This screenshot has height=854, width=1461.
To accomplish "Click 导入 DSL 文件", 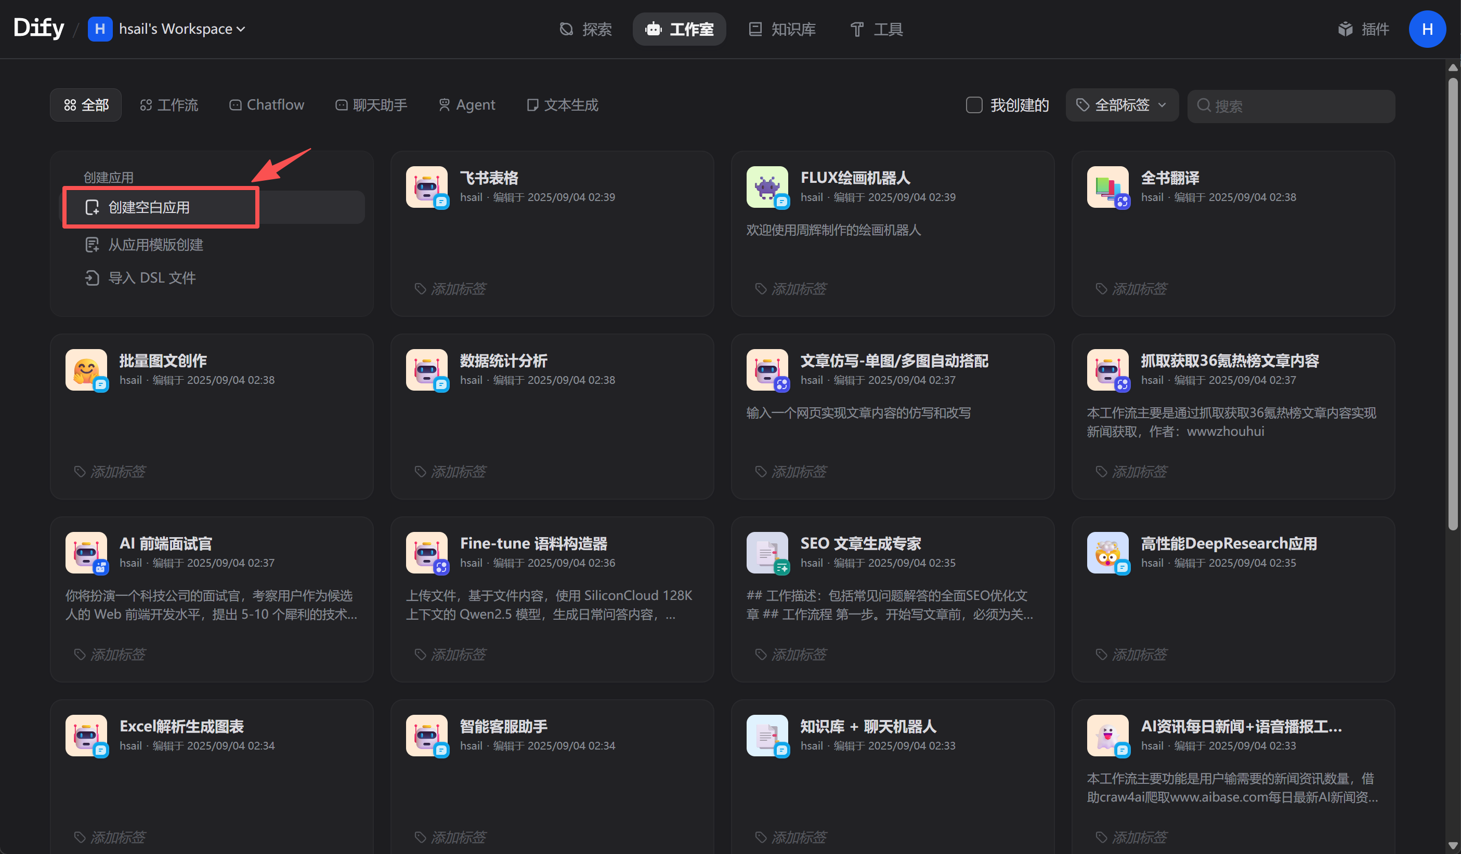I will pos(140,278).
